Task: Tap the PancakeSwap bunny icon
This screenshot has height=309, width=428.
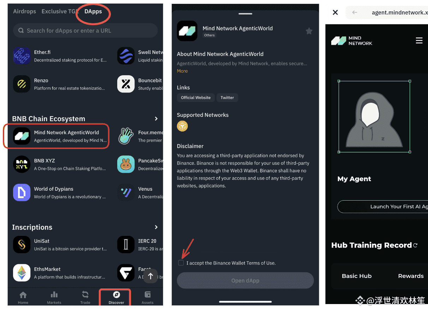Action: (126, 164)
